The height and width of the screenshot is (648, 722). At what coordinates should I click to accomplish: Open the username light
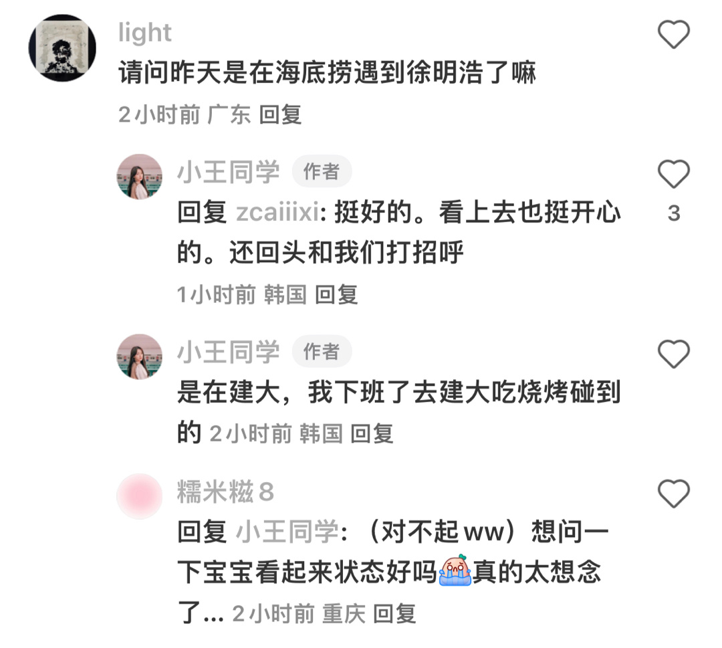pyautogui.click(x=144, y=33)
